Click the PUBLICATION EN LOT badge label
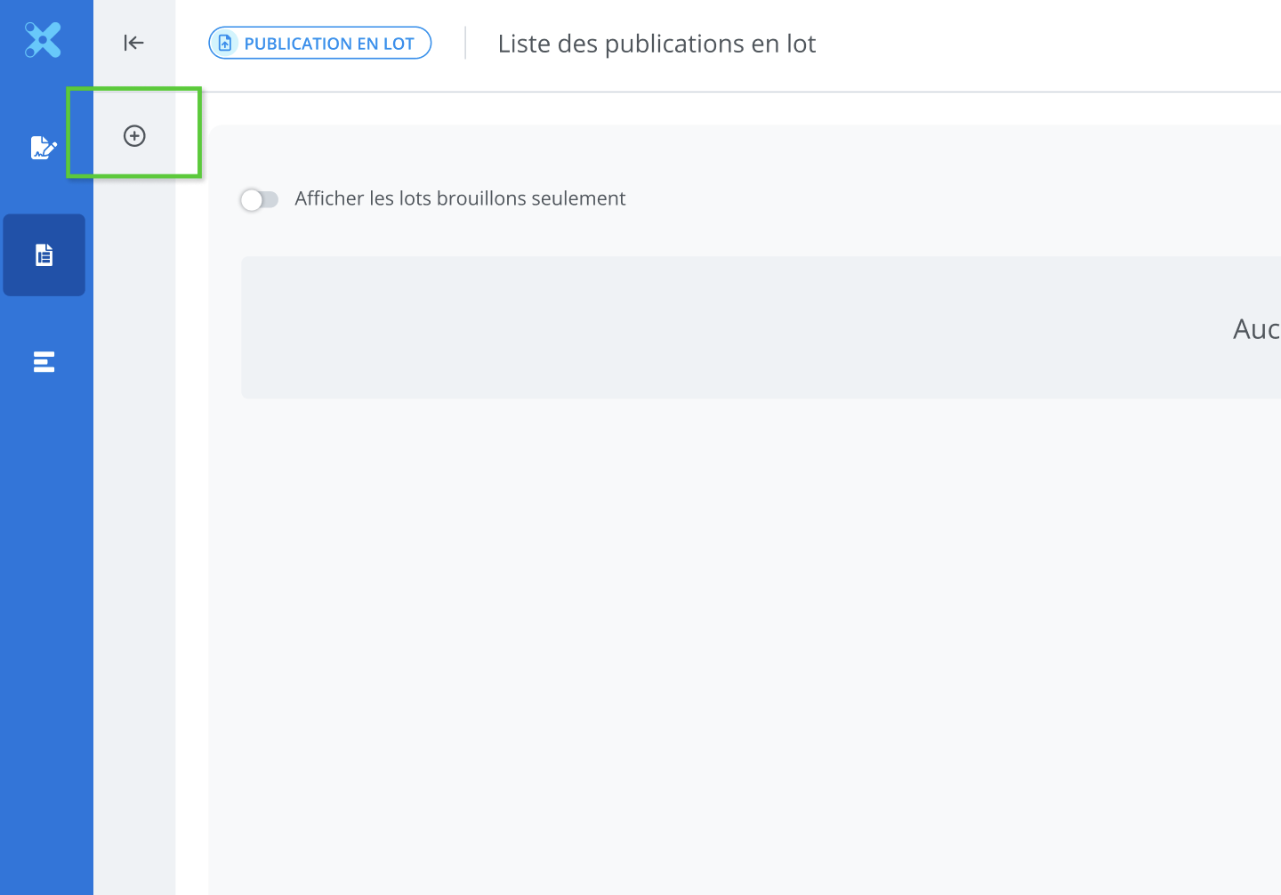 (x=328, y=44)
